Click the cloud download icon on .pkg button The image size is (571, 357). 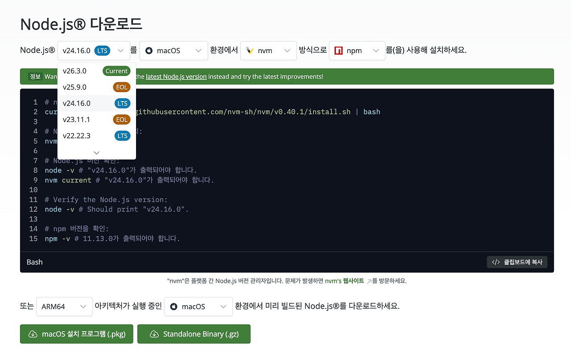[x=33, y=334]
